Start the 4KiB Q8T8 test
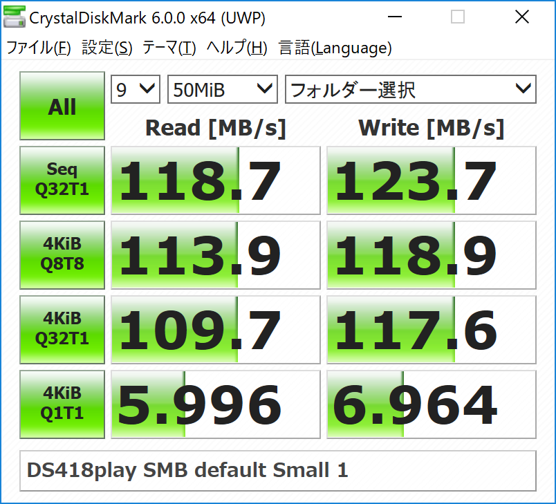The image size is (556, 504). click(62, 255)
